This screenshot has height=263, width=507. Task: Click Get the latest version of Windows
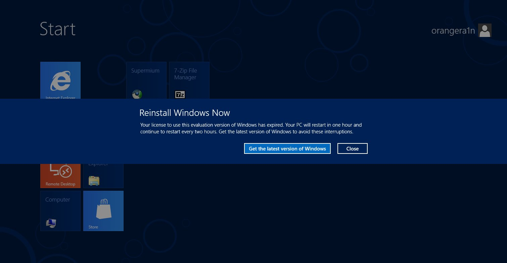pyautogui.click(x=287, y=148)
